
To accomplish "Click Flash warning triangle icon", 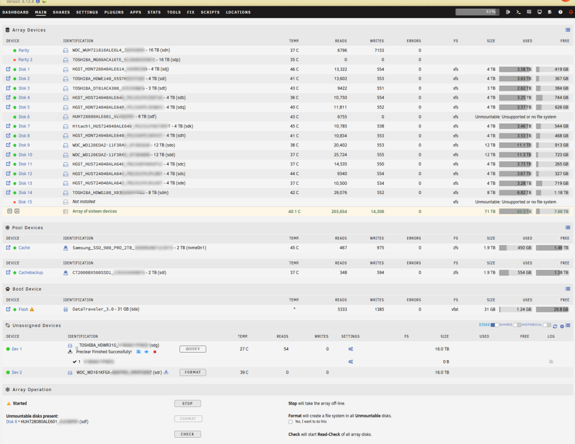I will (x=32, y=309).
